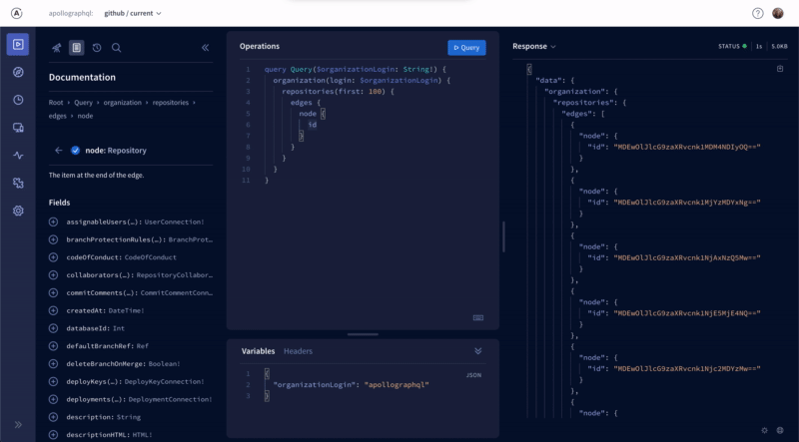Open the Explorer play icon in sidebar
Image resolution: width=799 pixels, height=442 pixels.
click(18, 44)
